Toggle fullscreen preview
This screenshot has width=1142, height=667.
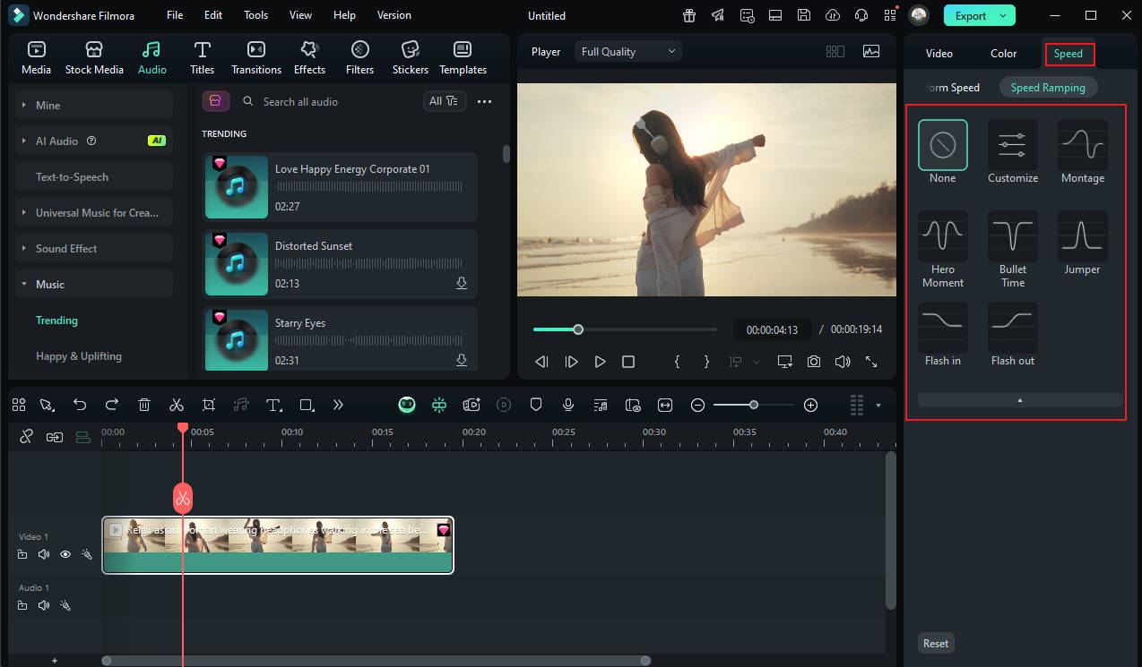click(870, 362)
